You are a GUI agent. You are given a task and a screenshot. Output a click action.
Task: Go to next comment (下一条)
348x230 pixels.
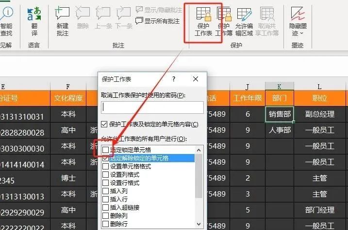coord(124,18)
